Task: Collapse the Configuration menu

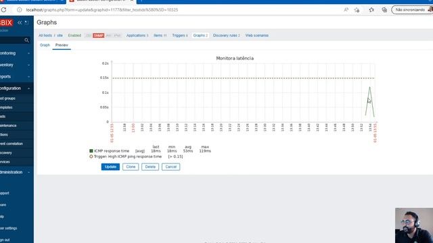Action: [16, 88]
